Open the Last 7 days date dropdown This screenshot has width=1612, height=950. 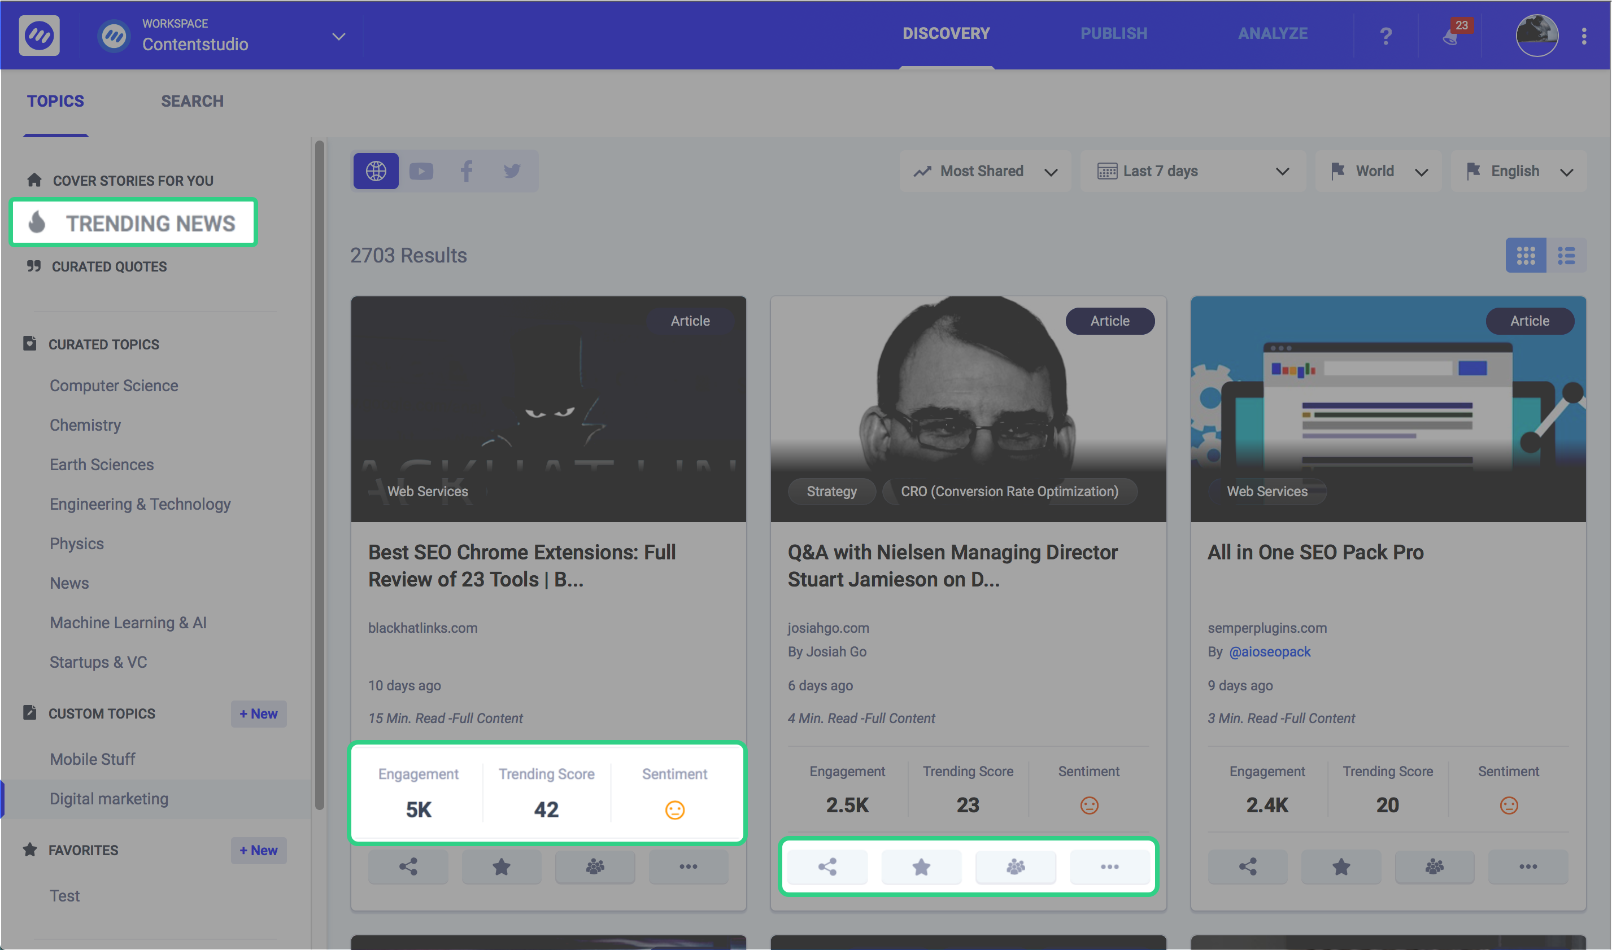[1192, 171]
